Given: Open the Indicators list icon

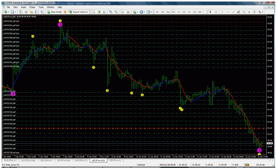Looking at the screenshot, I should click(135, 12).
